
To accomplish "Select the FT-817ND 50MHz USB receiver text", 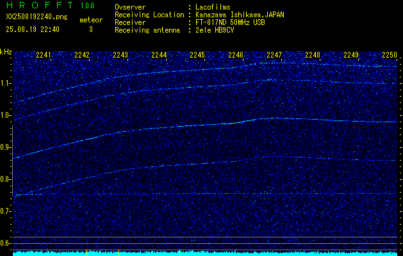I will pos(230,22).
